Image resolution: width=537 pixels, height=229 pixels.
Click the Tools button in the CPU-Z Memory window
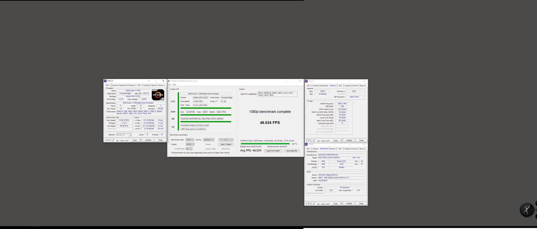(x=336, y=140)
